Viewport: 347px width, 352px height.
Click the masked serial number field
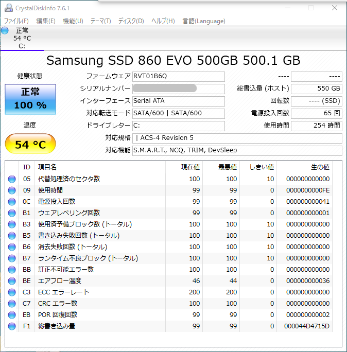[179, 89]
